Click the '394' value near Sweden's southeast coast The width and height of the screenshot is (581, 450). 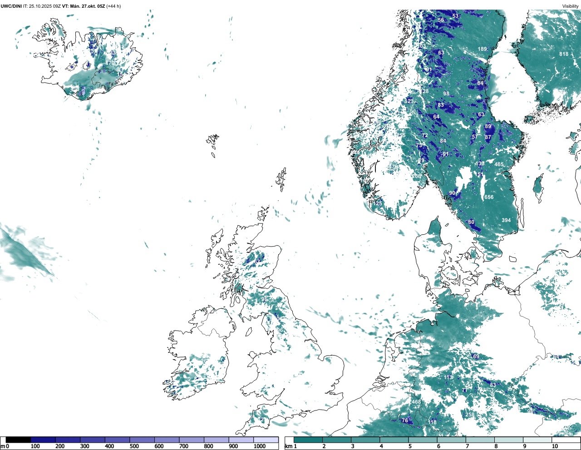[506, 220]
